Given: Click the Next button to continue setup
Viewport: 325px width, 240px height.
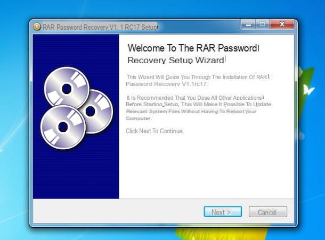Looking at the screenshot, I should [x=223, y=212].
